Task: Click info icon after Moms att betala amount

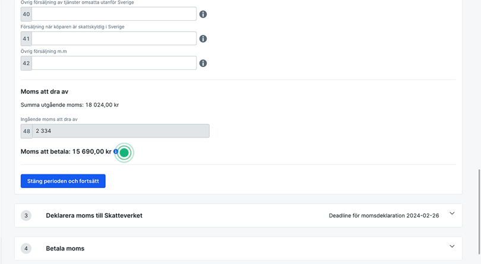Action: [x=116, y=152]
